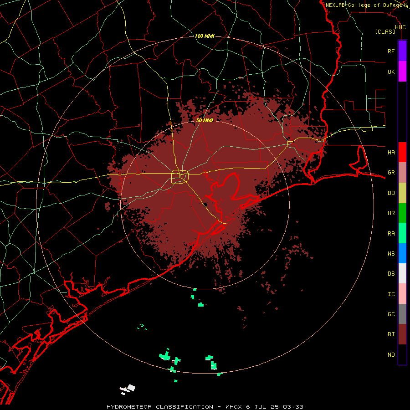Click the RA legend label
The width and height of the screenshot is (410, 410).
pyautogui.click(x=391, y=233)
